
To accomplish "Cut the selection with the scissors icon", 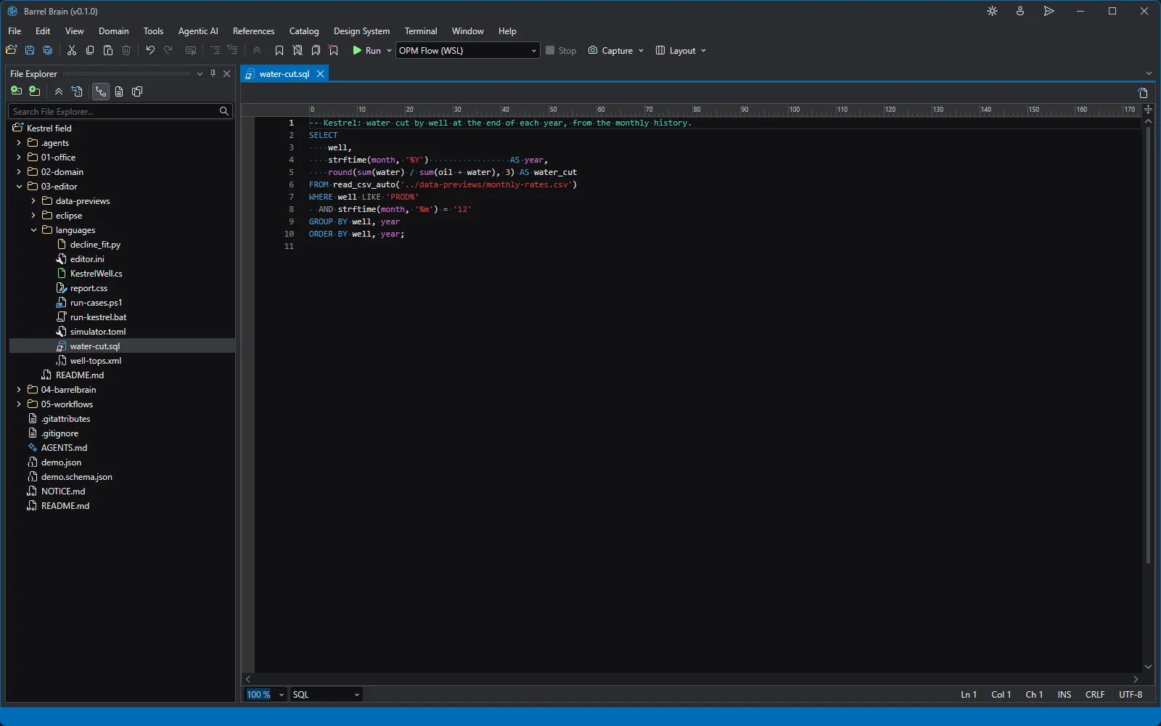I will (72, 50).
